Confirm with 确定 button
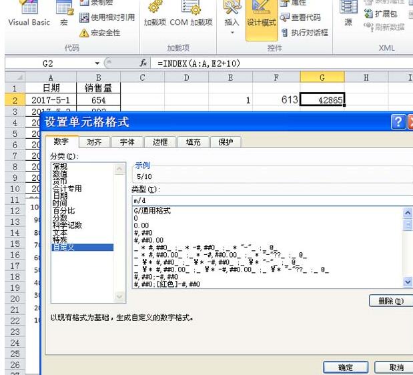The height and width of the screenshot is (375, 413). click(346, 368)
